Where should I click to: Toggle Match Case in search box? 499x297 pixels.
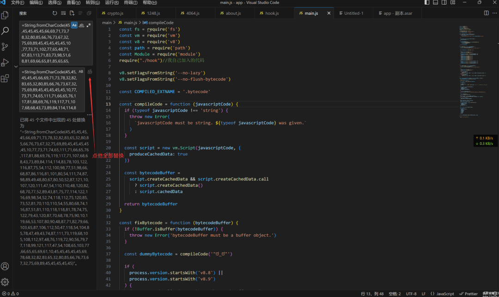(74, 25)
